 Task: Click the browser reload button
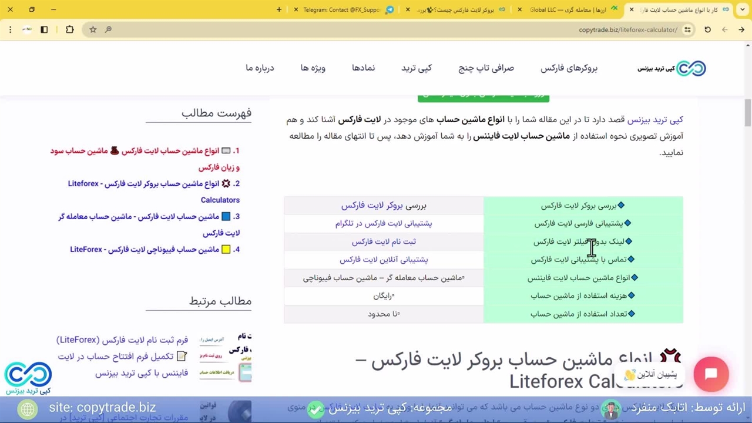707,29
